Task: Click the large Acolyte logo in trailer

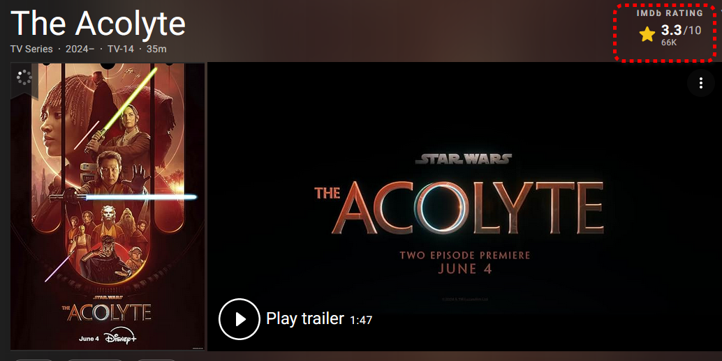Action: [x=459, y=208]
